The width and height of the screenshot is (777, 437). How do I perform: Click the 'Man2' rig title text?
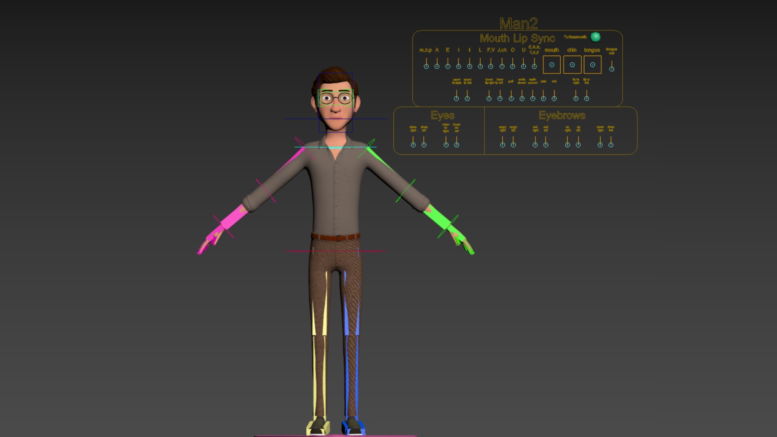tap(519, 24)
